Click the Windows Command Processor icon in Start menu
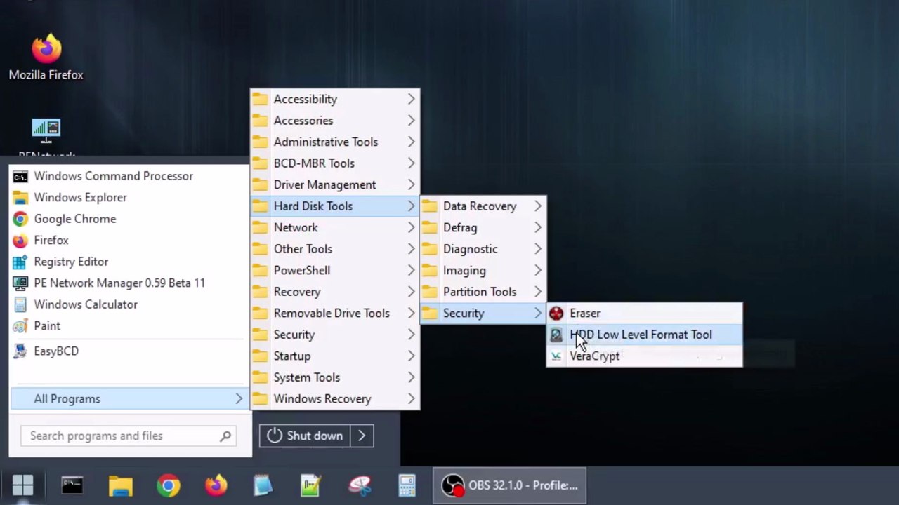Image resolution: width=899 pixels, height=505 pixels. coord(20,176)
